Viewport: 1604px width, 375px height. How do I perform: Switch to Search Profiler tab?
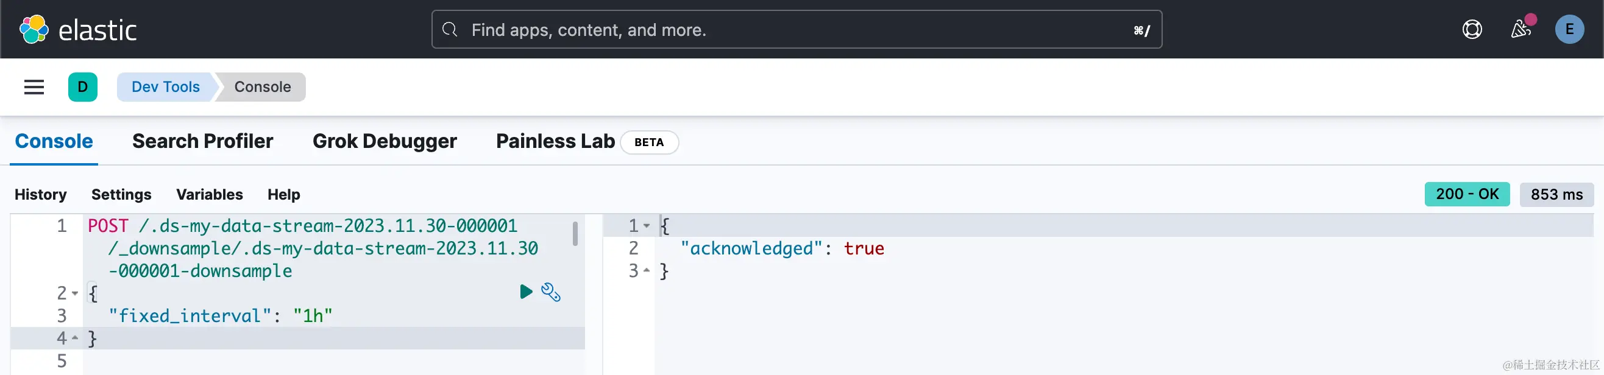tap(202, 141)
